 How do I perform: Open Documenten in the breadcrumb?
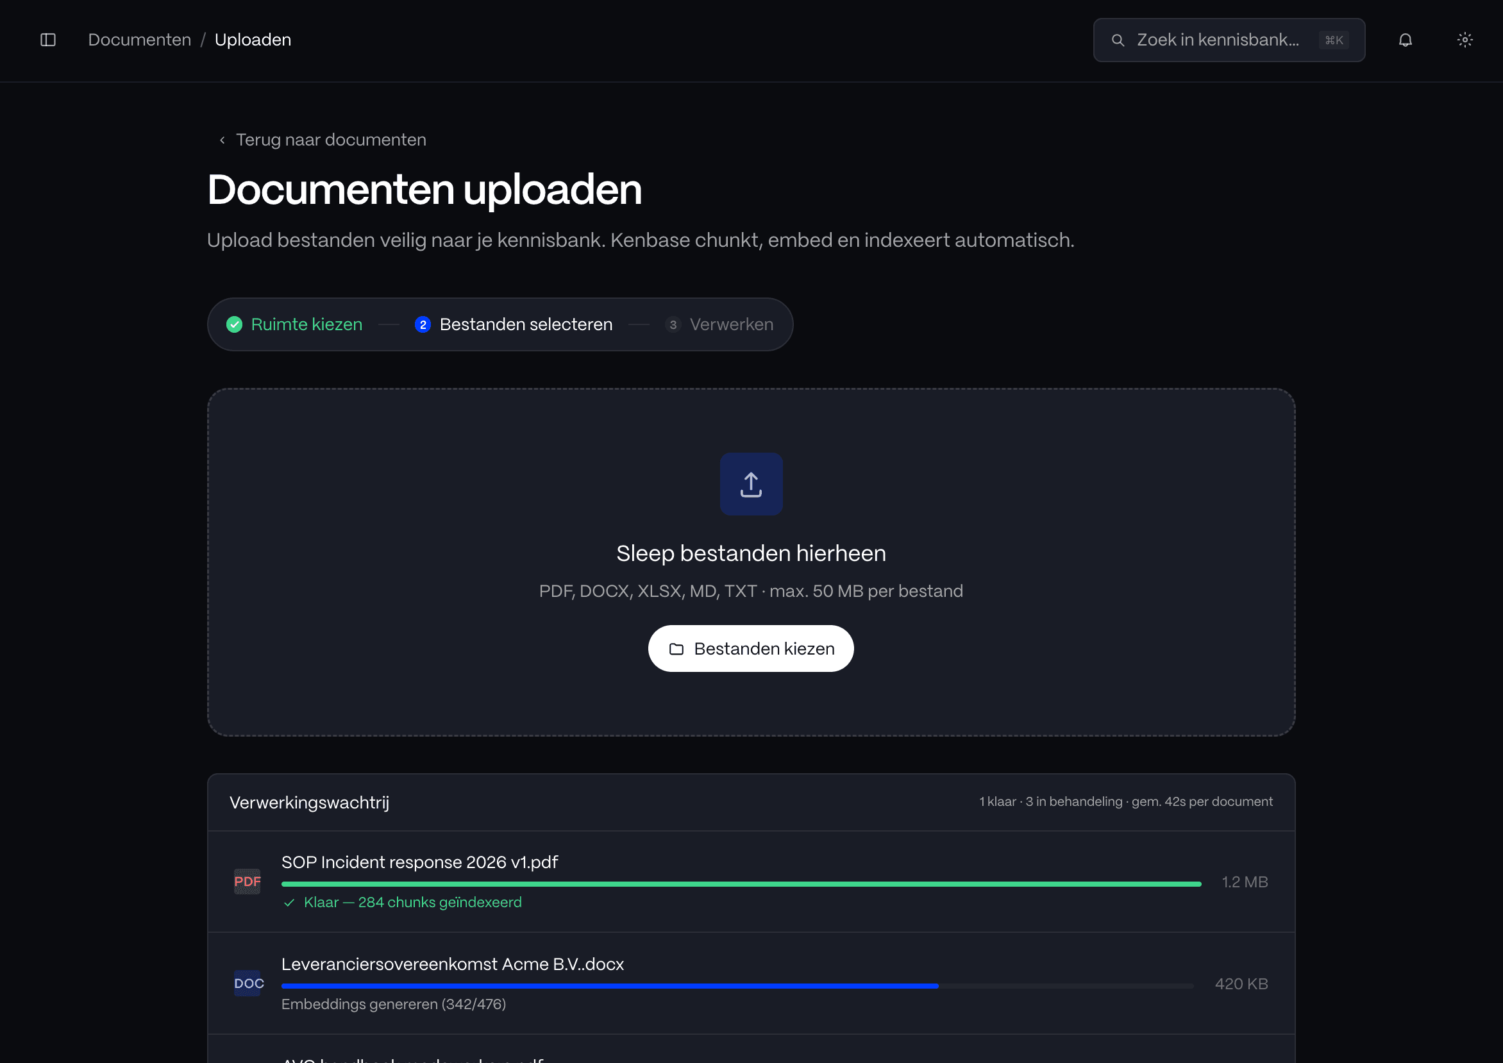pyautogui.click(x=139, y=39)
